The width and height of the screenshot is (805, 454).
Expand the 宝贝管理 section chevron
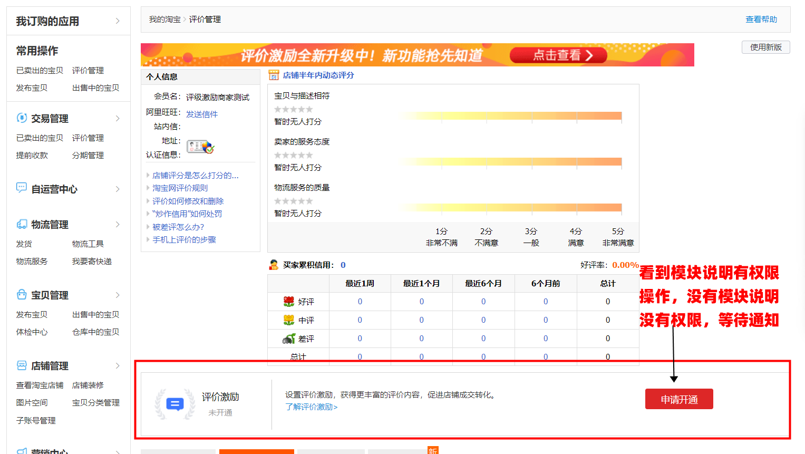(118, 295)
